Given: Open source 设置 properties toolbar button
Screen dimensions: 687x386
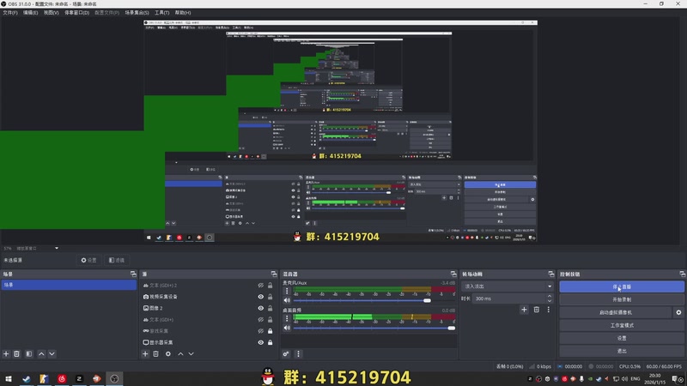Looking at the screenshot, I should (x=88, y=260).
